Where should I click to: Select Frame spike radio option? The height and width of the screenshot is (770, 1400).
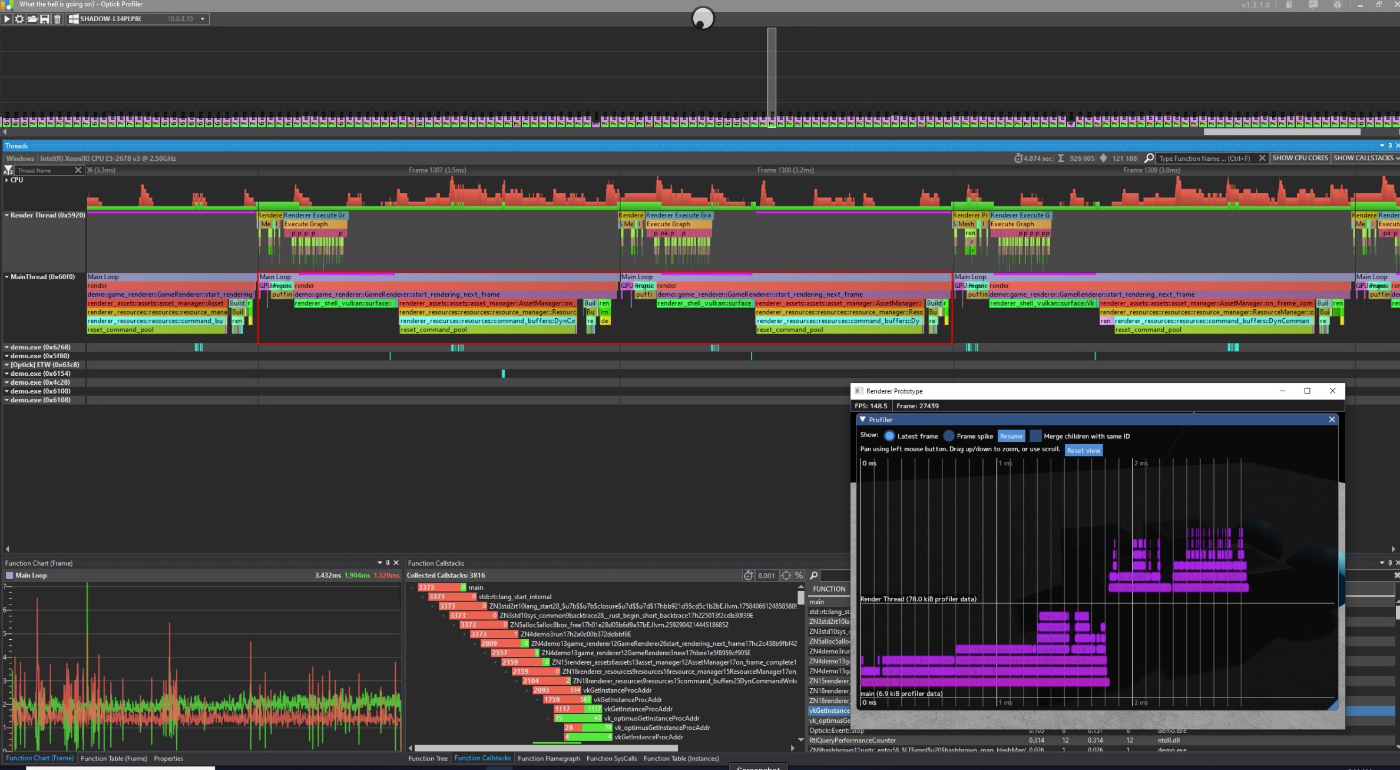pyautogui.click(x=949, y=436)
